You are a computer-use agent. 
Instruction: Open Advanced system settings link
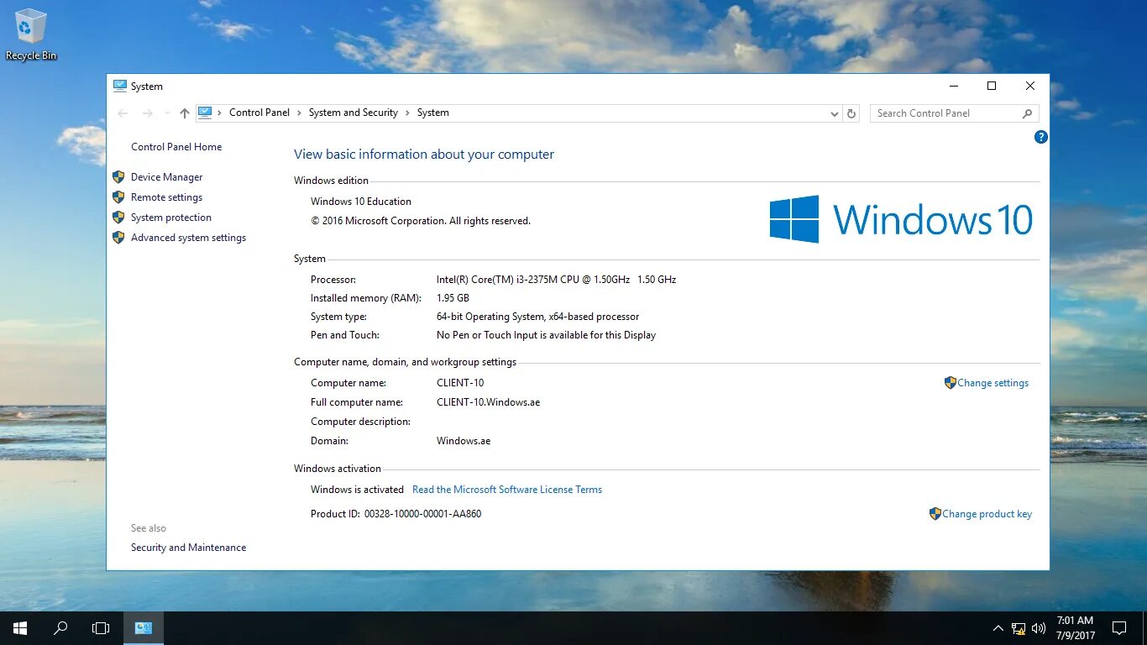(188, 238)
